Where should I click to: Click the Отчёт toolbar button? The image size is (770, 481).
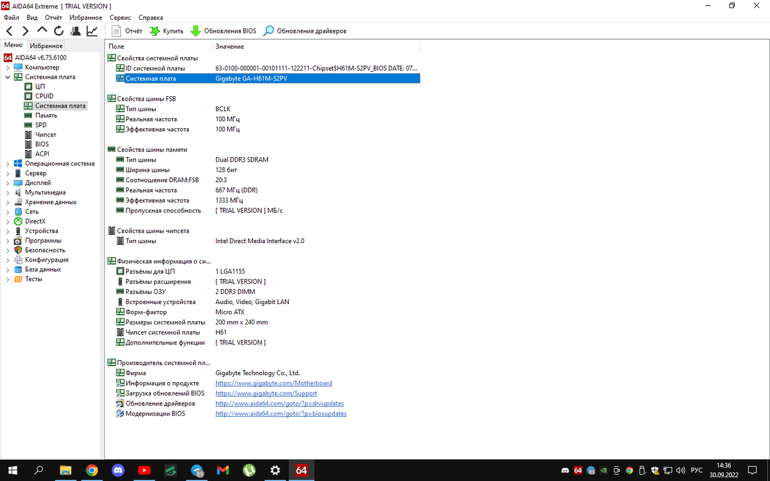click(128, 31)
